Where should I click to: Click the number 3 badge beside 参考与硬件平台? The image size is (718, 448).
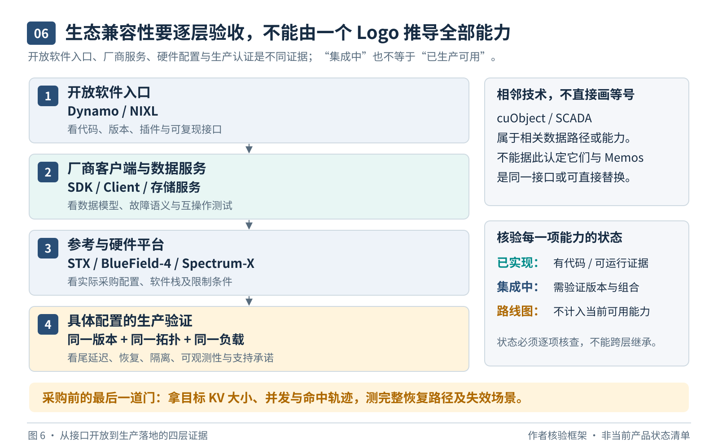pyautogui.click(x=48, y=248)
